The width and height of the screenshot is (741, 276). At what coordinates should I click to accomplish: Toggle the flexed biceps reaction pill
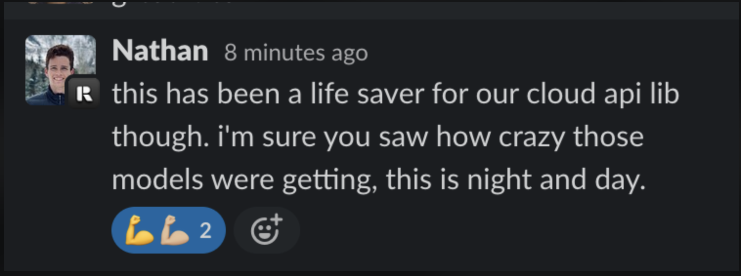[168, 230]
